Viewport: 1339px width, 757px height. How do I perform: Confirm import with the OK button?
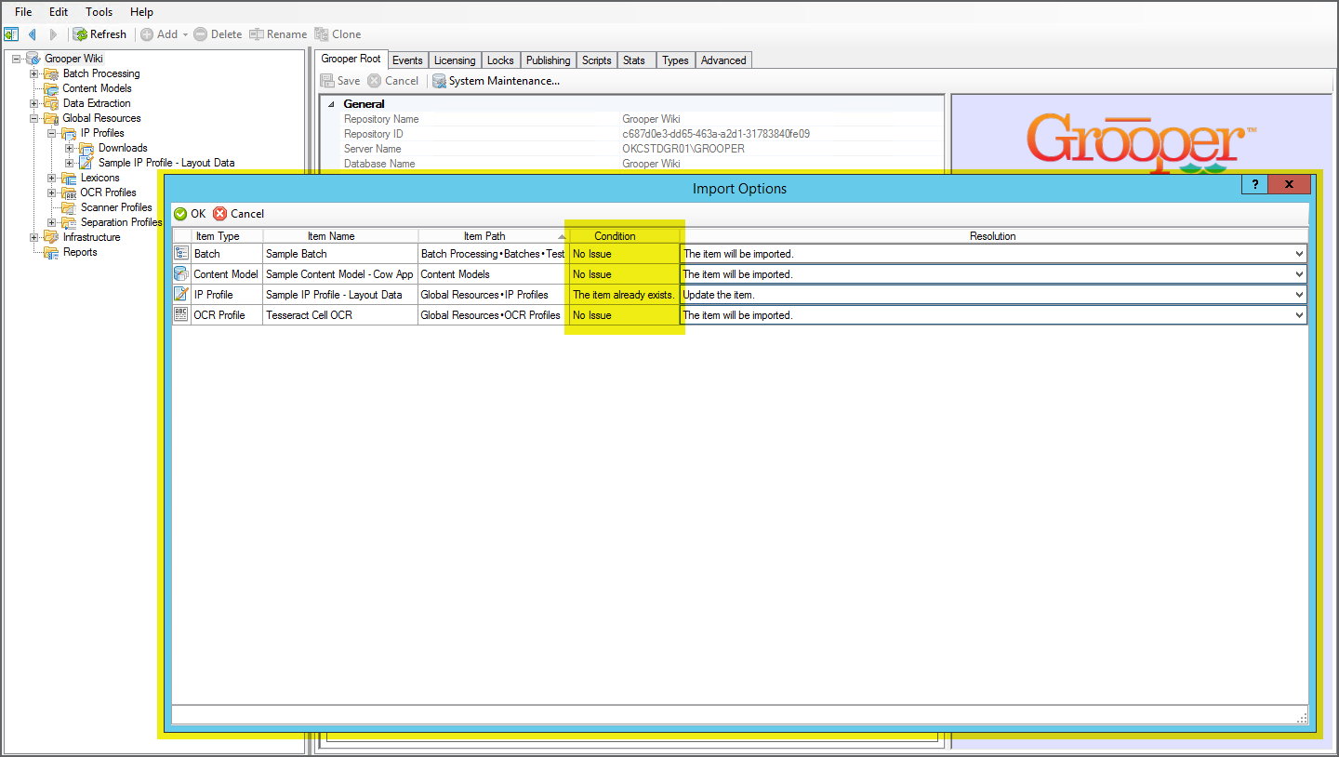tap(190, 214)
